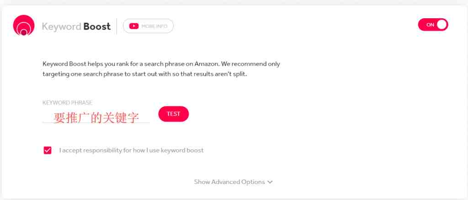The height and width of the screenshot is (200, 468).
Task: Click the 'I accept responsibility' label text
Action: click(x=131, y=150)
